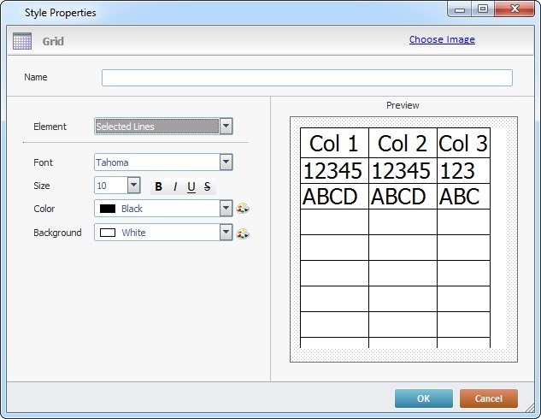The width and height of the screenshot is (541, 419).
Task: Toggle Strikethrough formatting
Action: pyautogui.click(x=207, y=186)
